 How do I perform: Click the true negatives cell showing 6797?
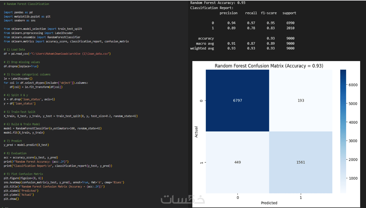click(x=237, y=101)
